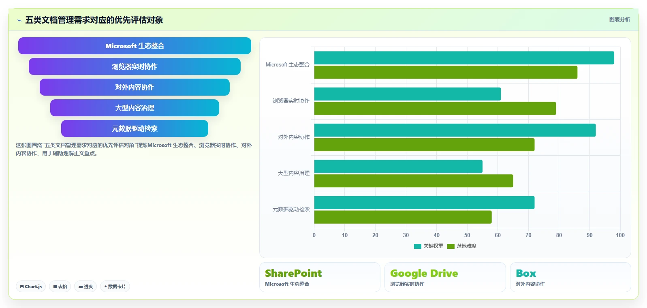The image size is (647, 308).
Task: Click the teal bar for 对外内容协作
Action: [x=455, y=130]
